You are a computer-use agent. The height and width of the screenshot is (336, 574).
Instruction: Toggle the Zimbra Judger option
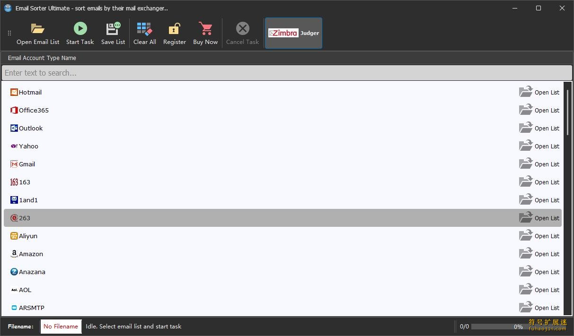click(293, 33)
